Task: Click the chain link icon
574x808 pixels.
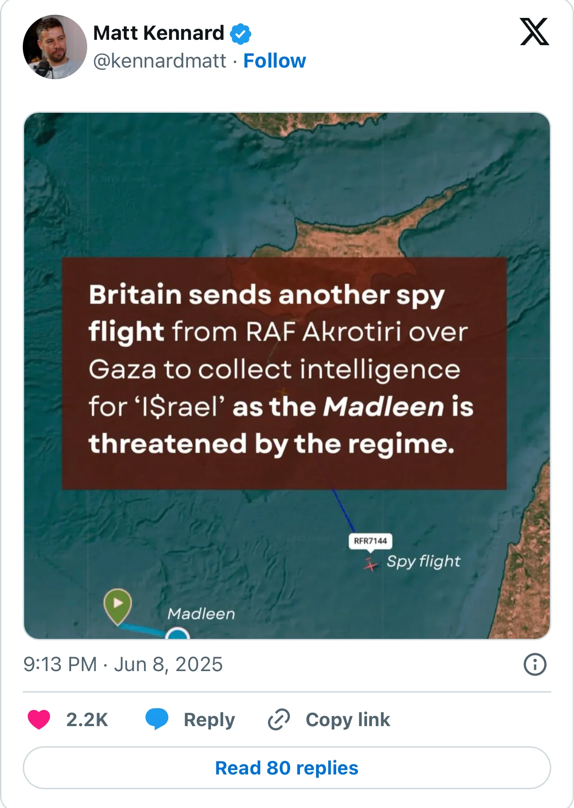Action: click(279, 719)
